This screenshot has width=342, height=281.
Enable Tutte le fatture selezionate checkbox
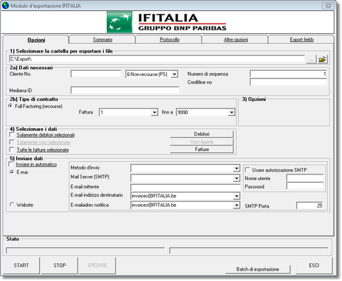(12, 149)
